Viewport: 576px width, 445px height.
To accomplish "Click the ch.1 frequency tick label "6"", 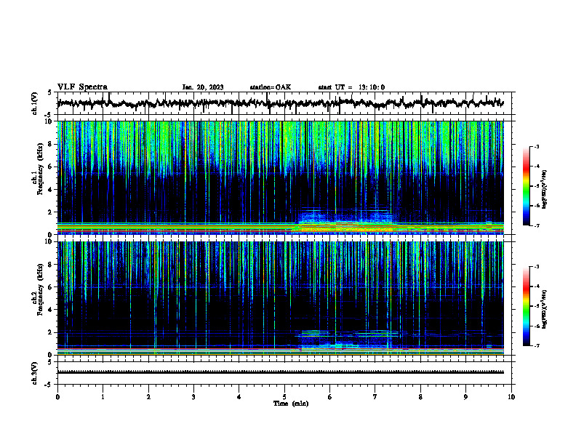I will pyautogui.click(x=52, y=167).
